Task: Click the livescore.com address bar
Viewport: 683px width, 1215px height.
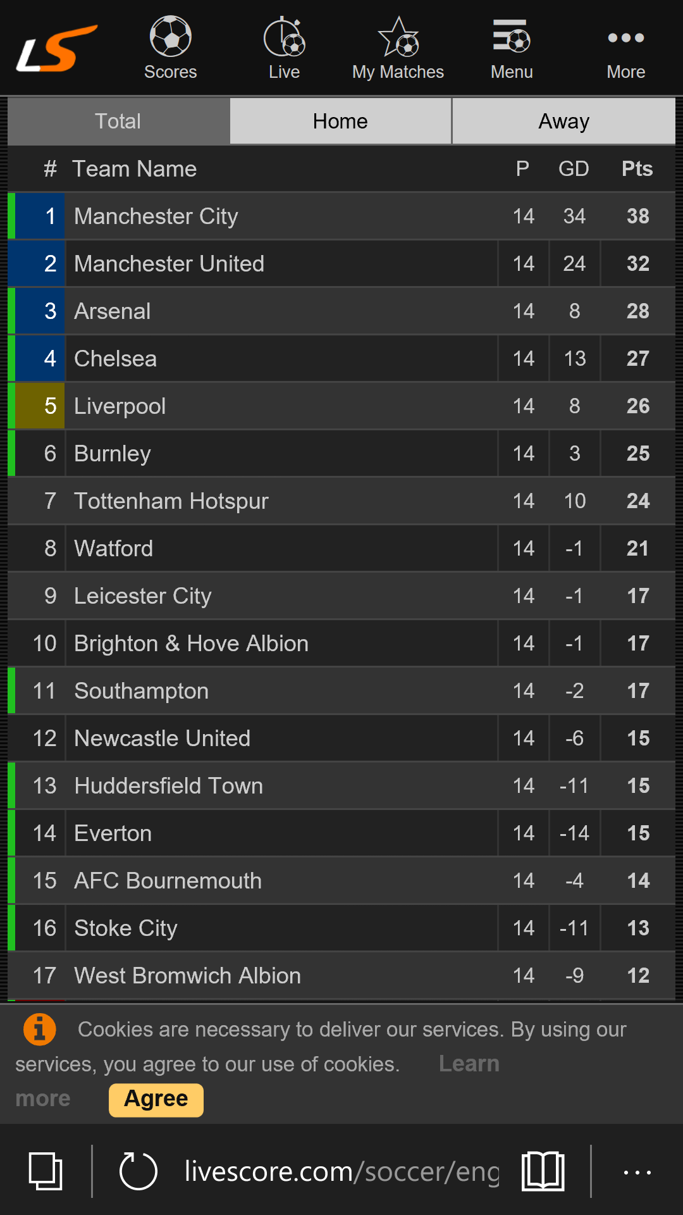Action: click(x=341, y=1171)
